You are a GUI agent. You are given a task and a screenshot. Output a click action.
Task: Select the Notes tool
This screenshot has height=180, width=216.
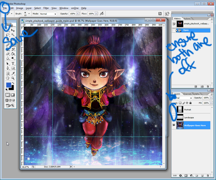click(8, 74)
